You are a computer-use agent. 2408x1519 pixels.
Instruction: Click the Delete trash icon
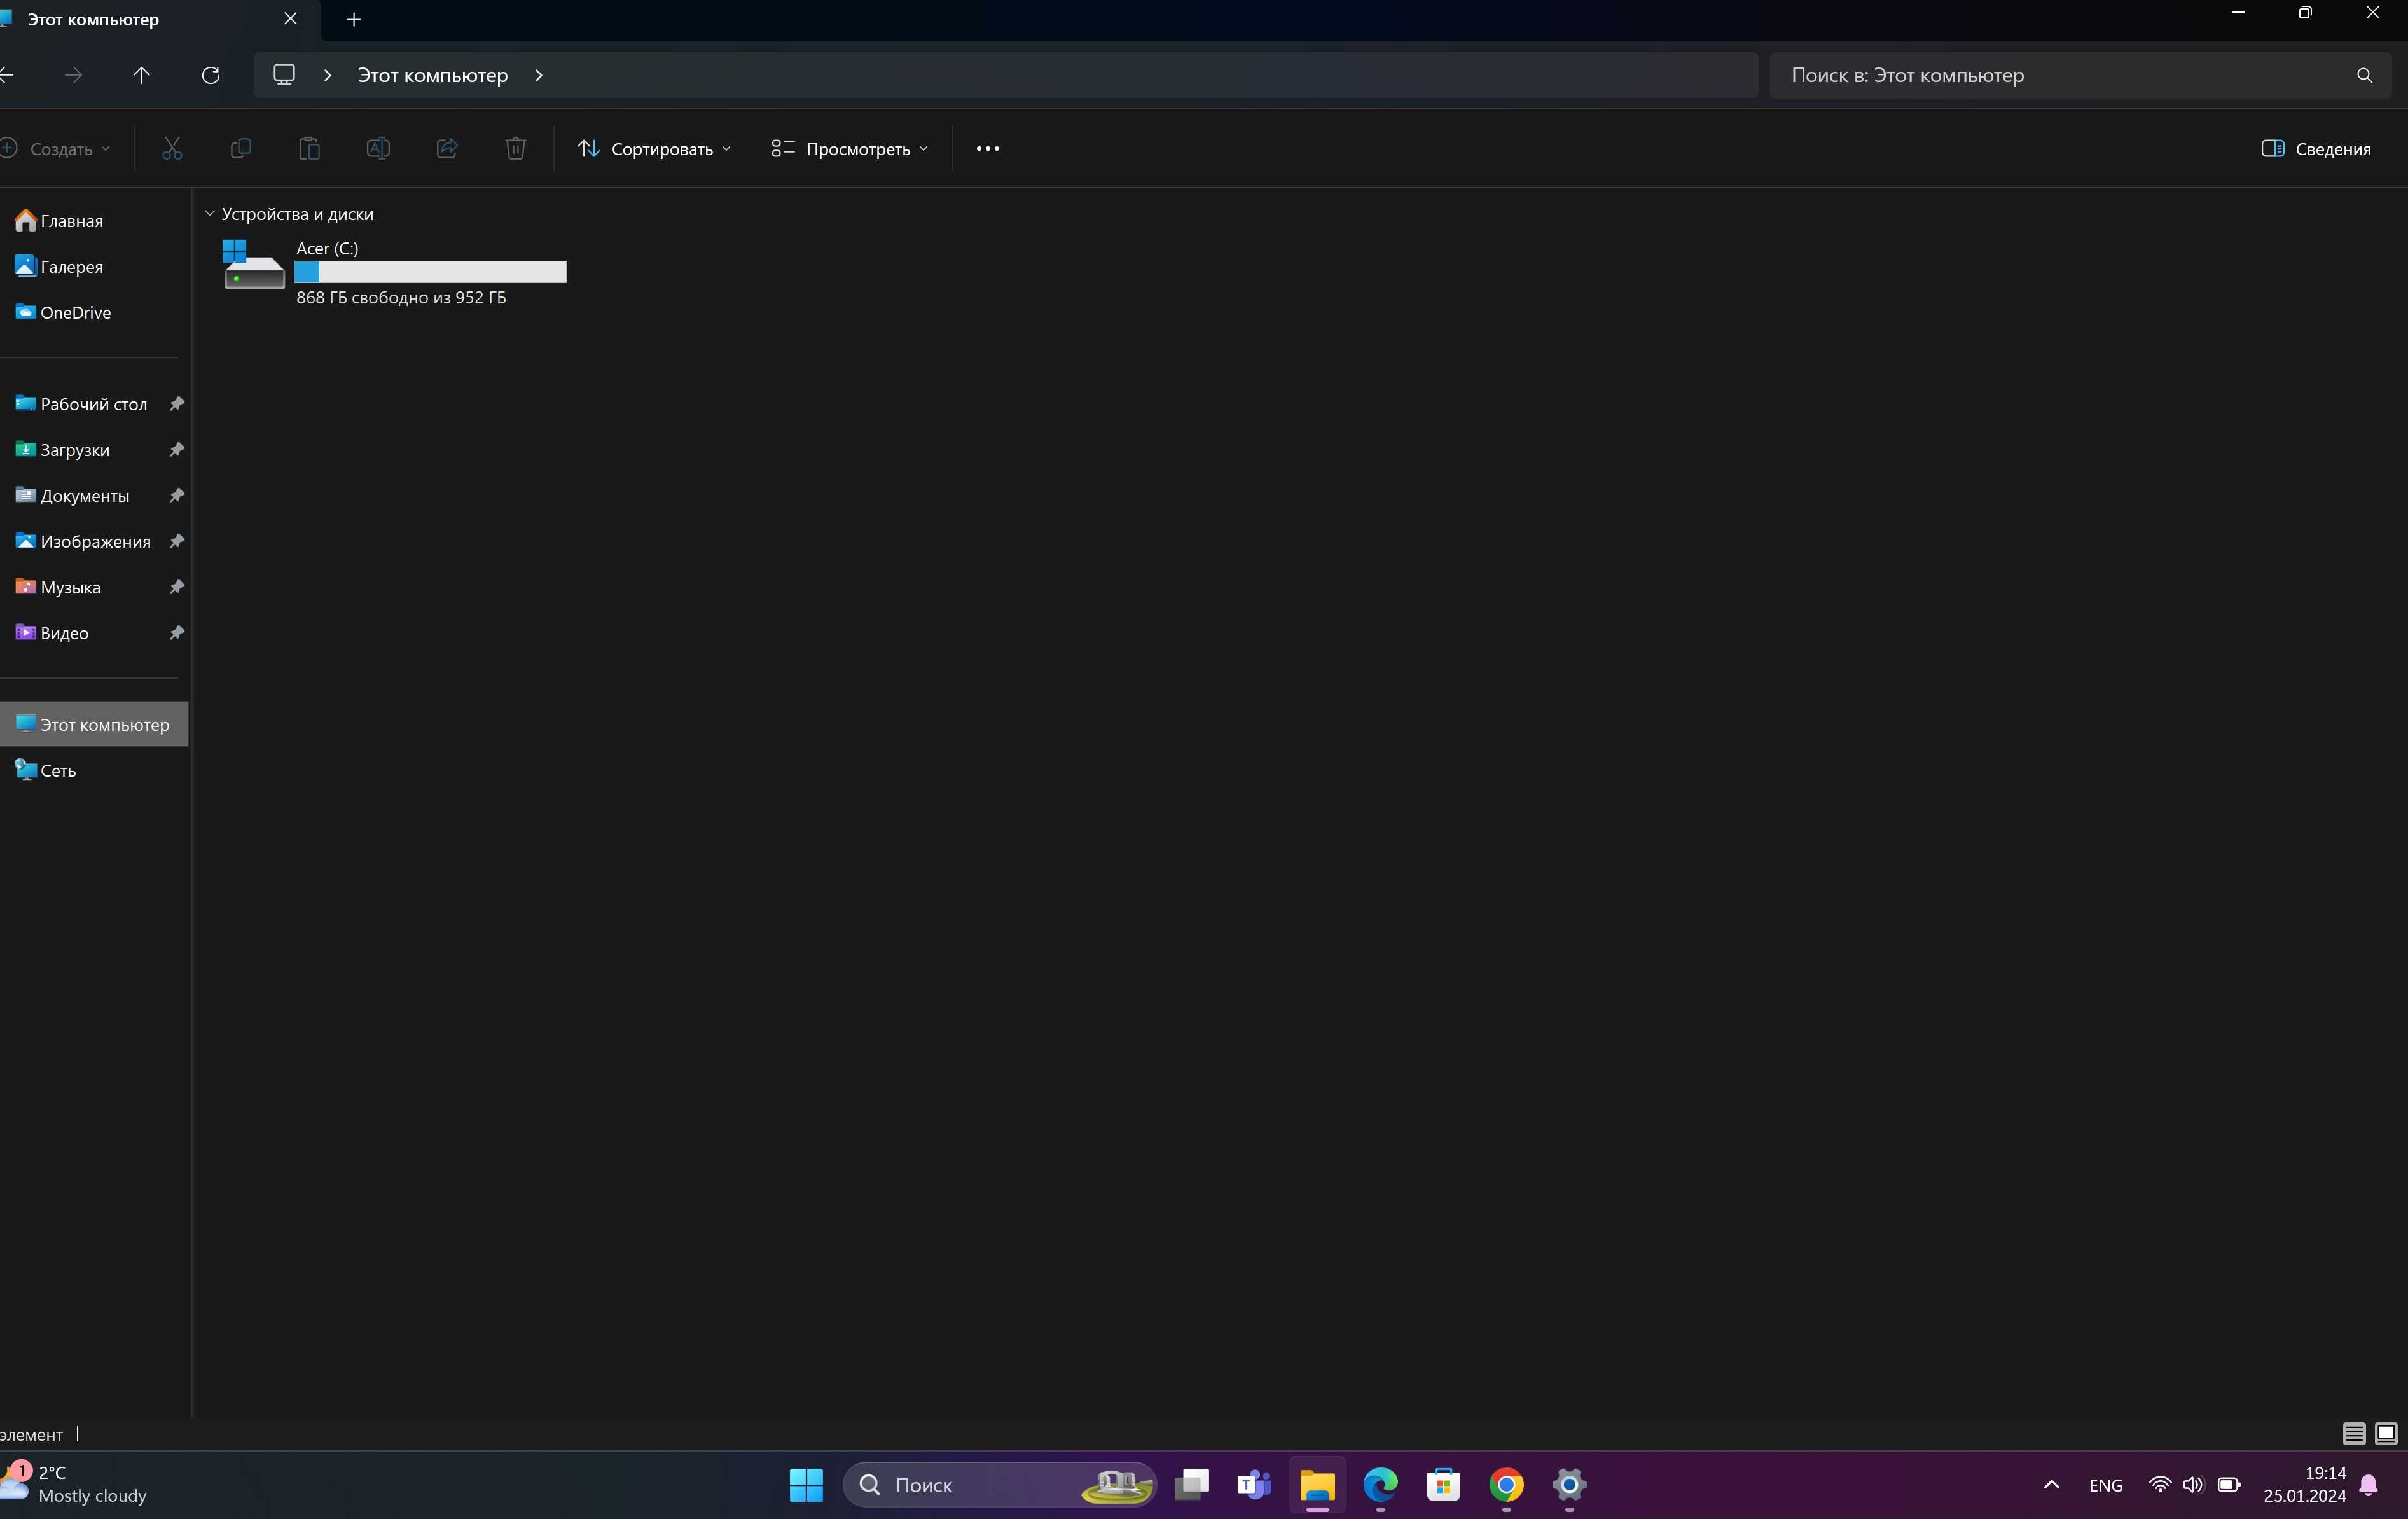[x=515, y=149]
